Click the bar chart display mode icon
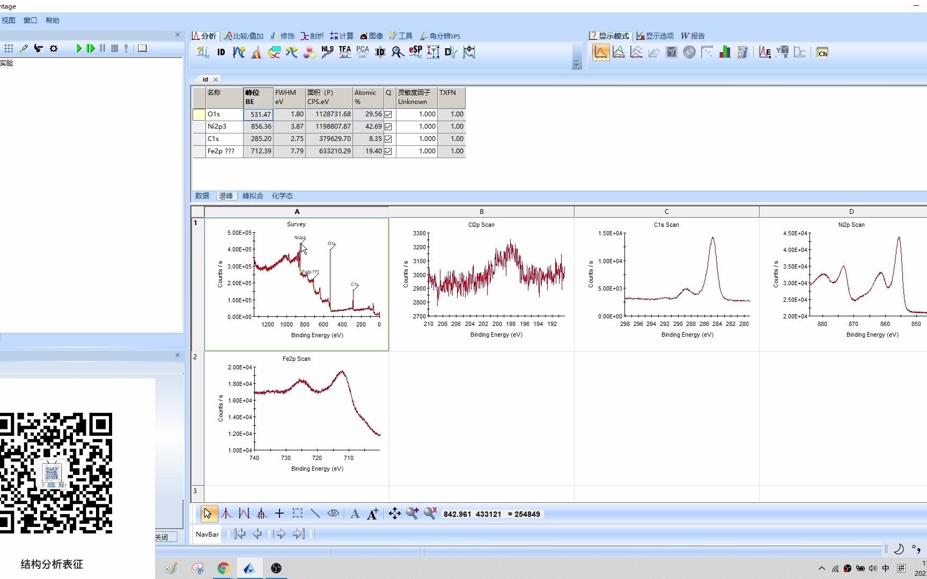This screenshot has height=579, width=927. (725, 52)
